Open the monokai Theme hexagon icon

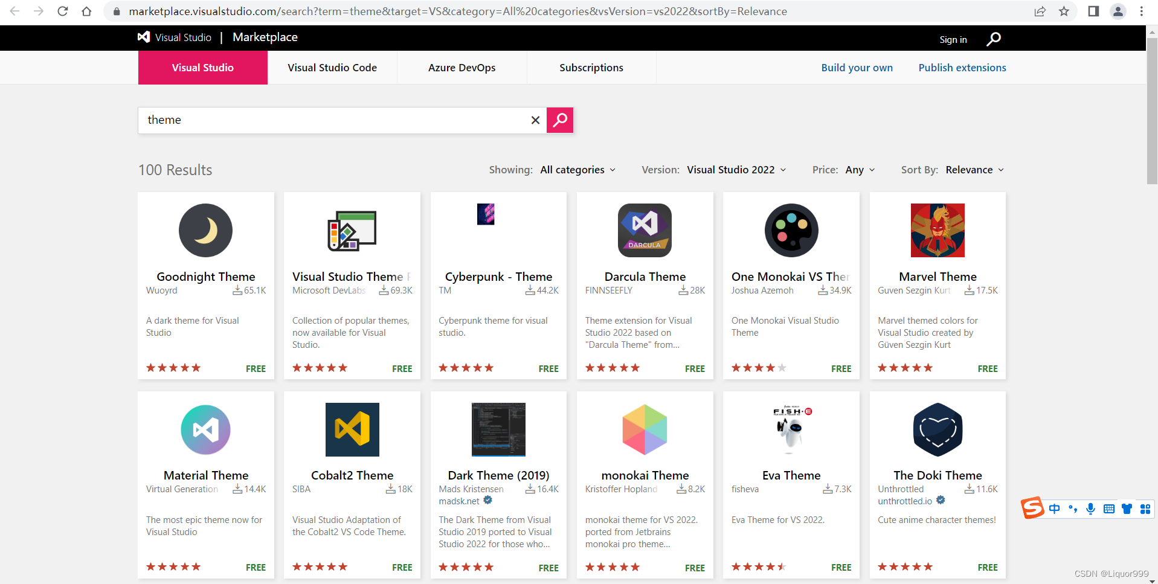point(645,429)
